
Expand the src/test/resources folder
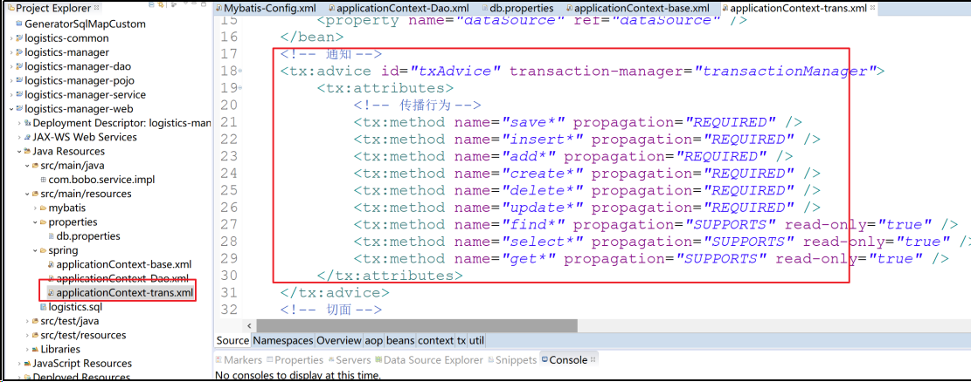point(27,336)
